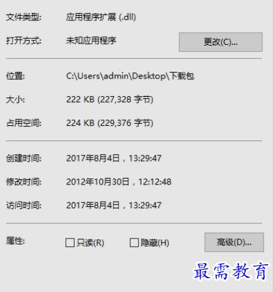Select the 未知应用程序 open-with value

(91, 40)
